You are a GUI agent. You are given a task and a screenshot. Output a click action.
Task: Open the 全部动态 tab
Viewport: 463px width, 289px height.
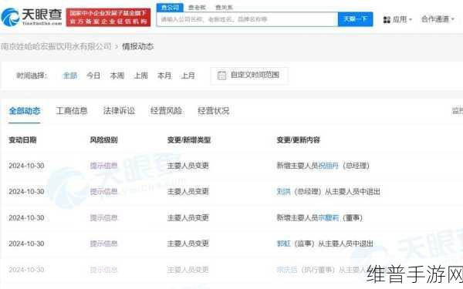[25, 111]
